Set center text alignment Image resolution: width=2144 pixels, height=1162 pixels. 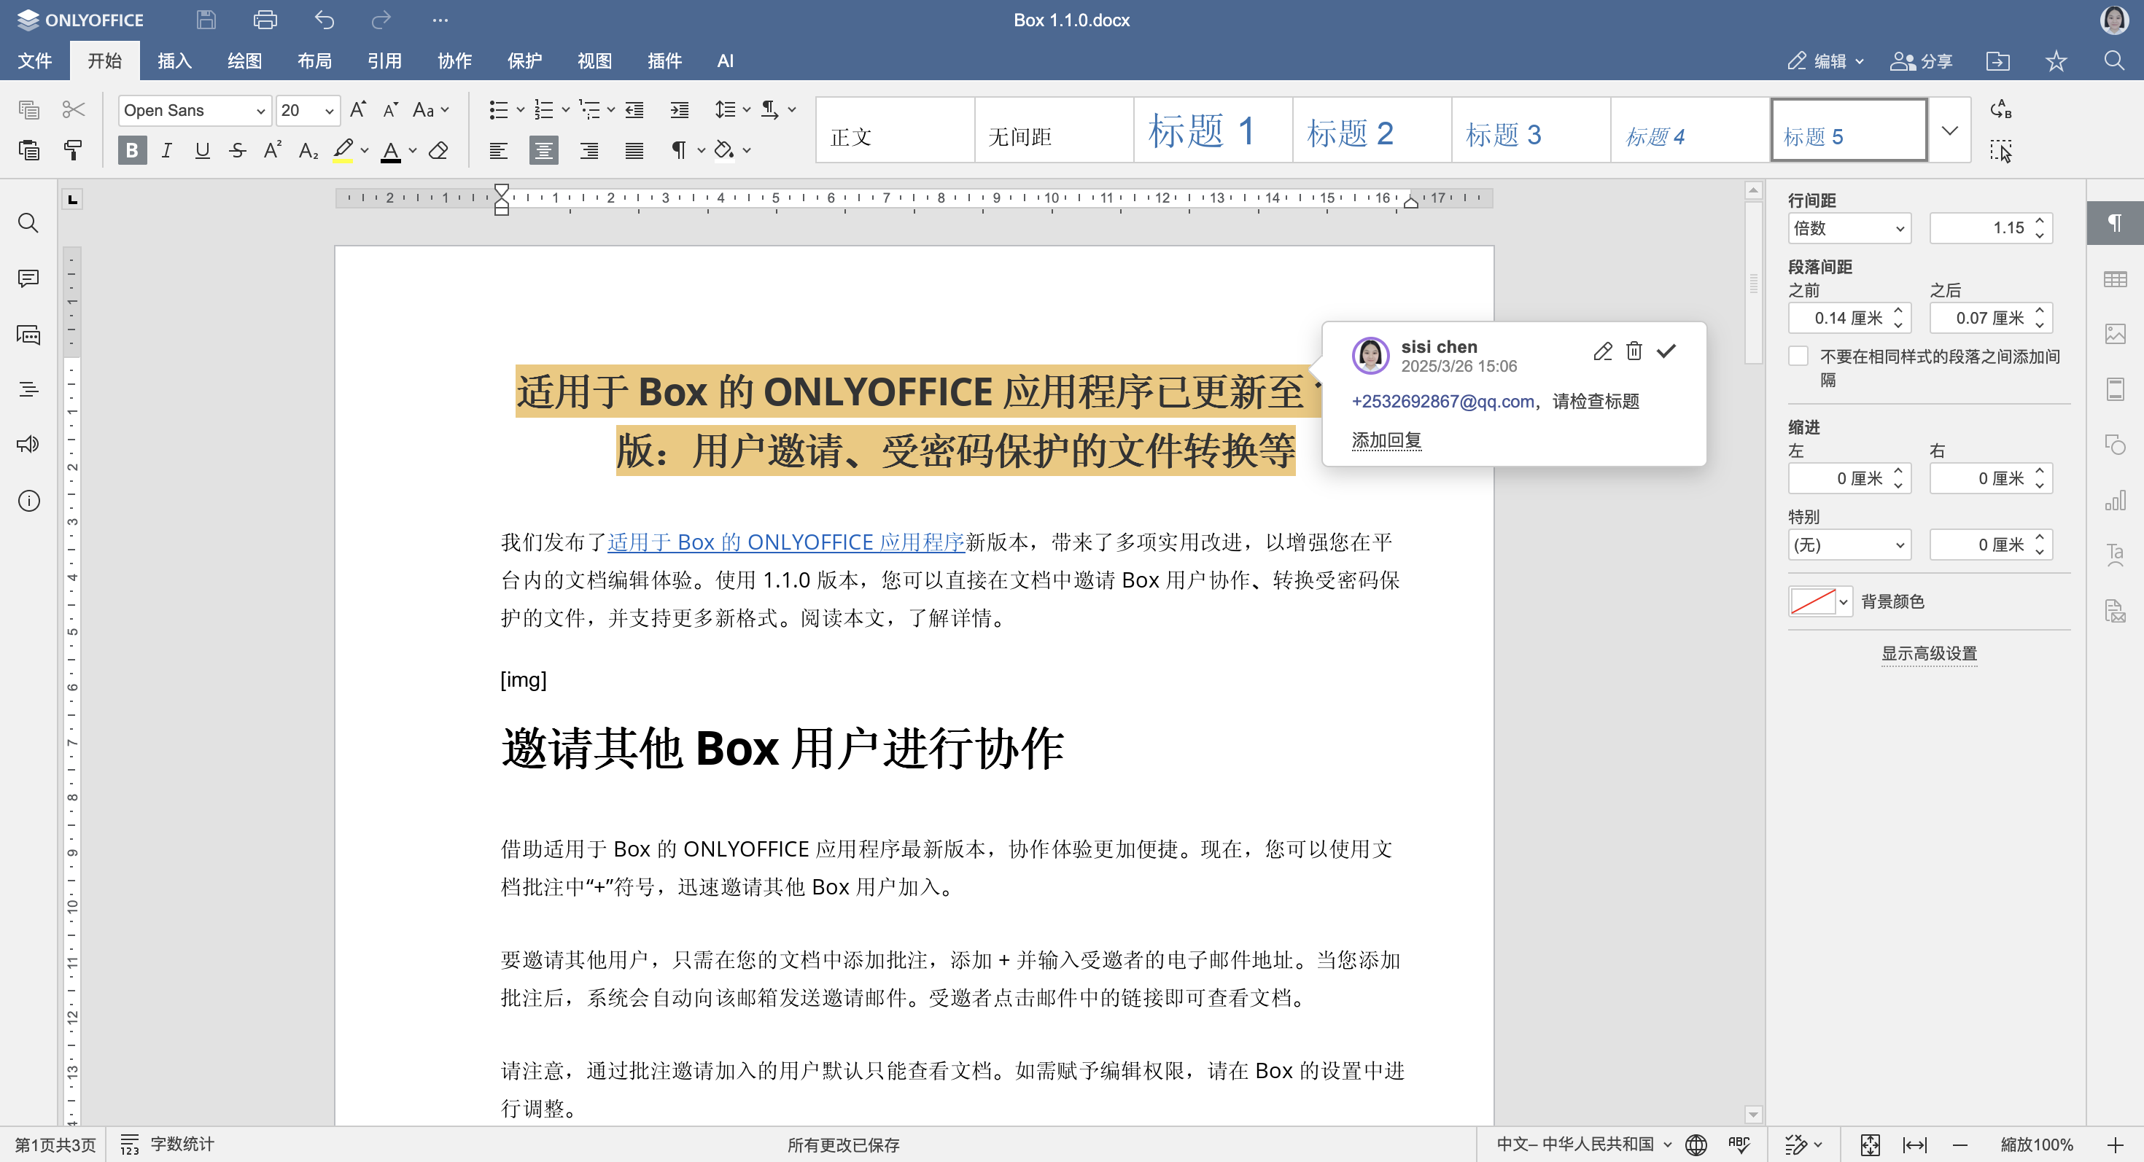coord(543,151)
